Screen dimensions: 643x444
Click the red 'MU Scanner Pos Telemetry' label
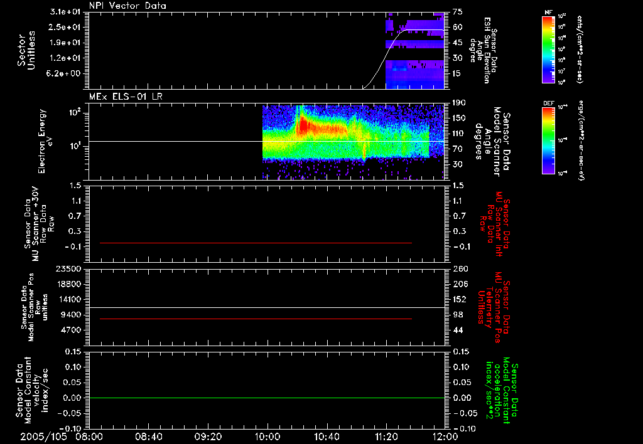(494, 307)
